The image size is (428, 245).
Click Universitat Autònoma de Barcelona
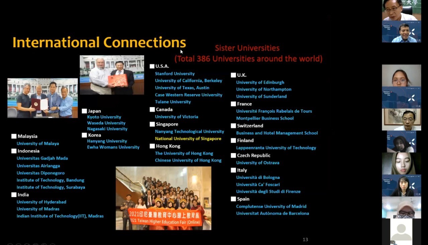[273, 213]
